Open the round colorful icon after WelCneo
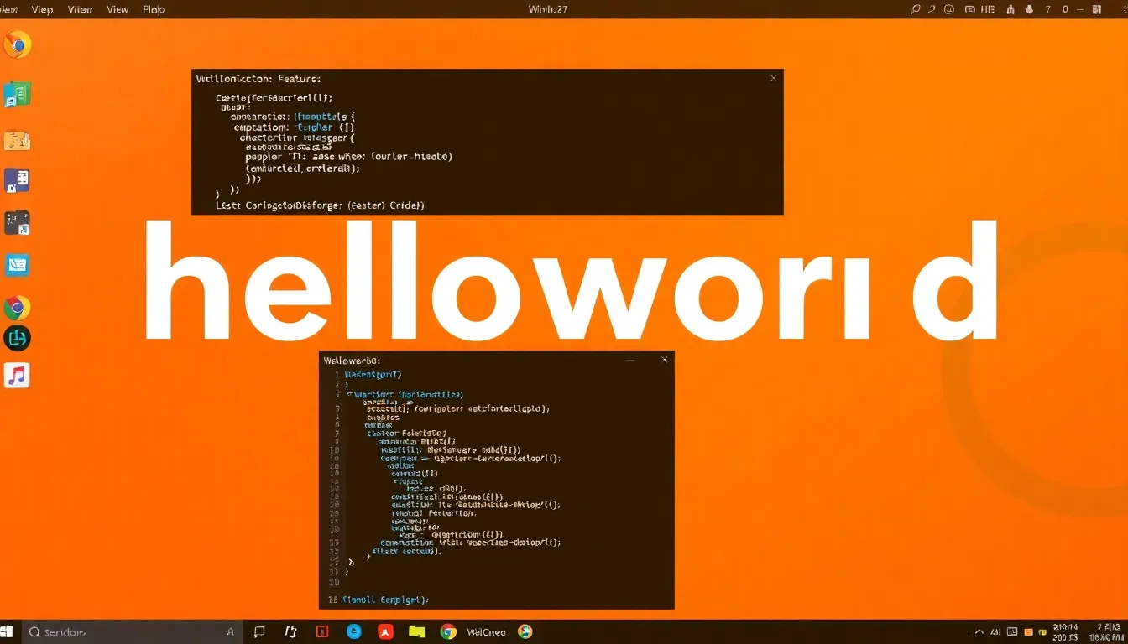 click(x=525, y=631)
